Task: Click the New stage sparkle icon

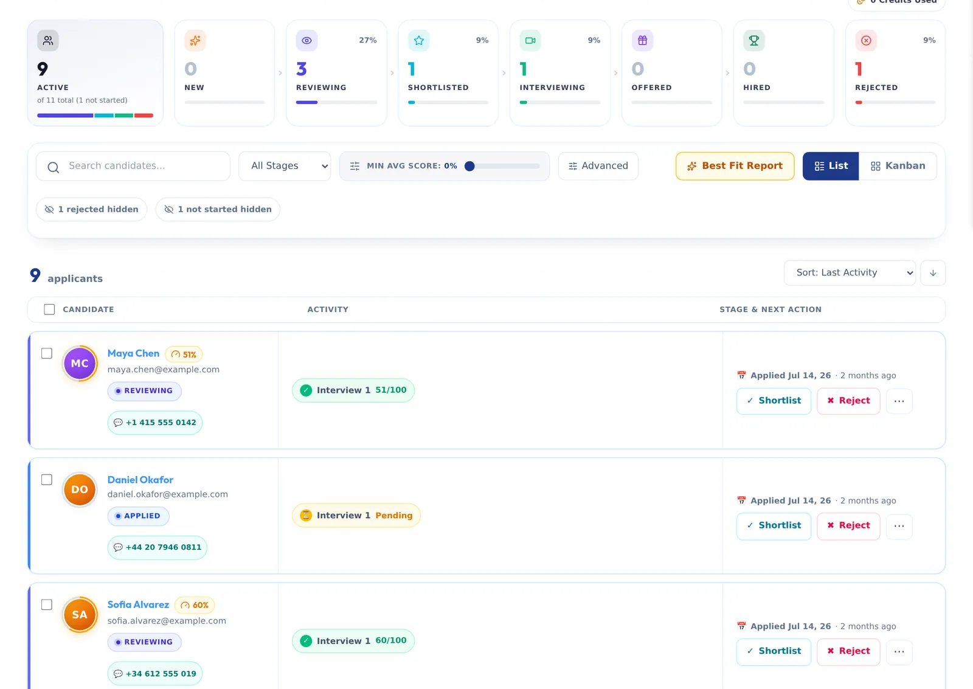Action: pyautogui.click(x=195, y=41)
